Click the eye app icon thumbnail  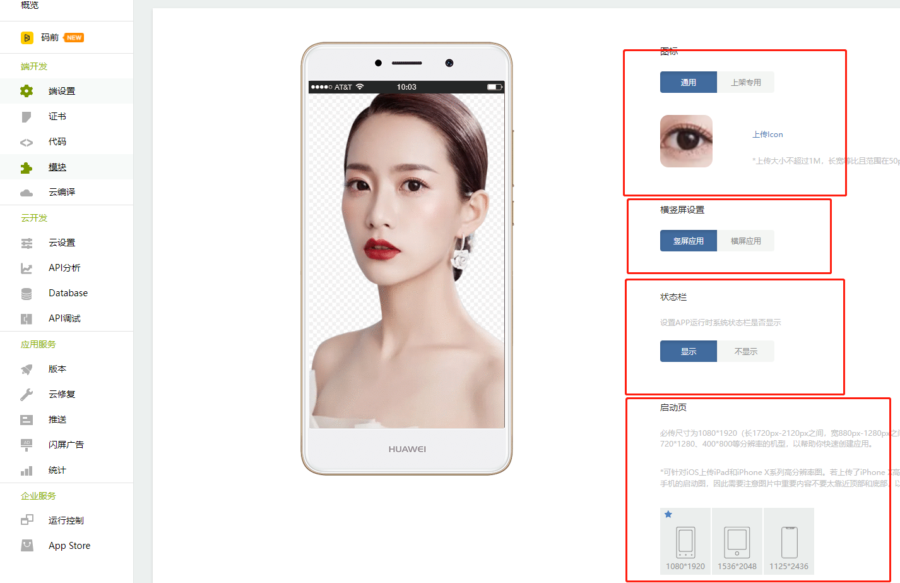686,141
